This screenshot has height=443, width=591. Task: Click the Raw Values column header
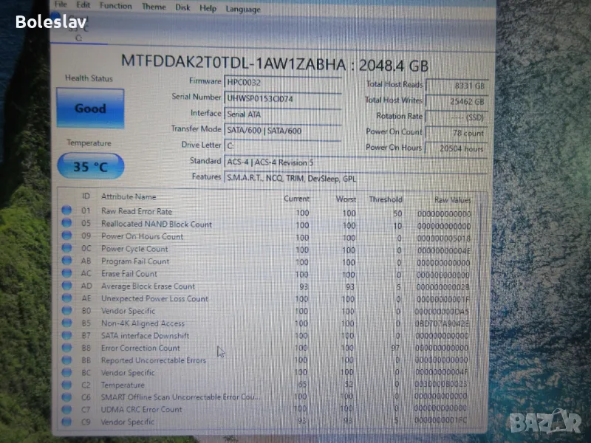click(452, 199)
